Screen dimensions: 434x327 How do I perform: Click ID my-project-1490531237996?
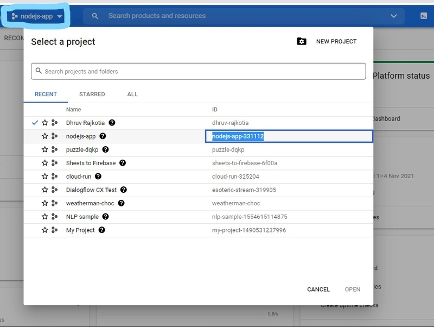click(249, 230)
